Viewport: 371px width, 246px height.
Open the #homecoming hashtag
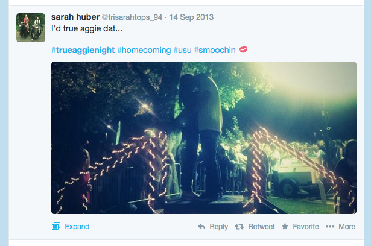point(144,50)
